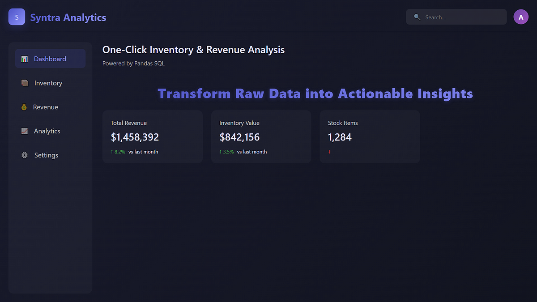Open the user avatar marked 'A'
537x302 pixels.
[x=521, y=17]
